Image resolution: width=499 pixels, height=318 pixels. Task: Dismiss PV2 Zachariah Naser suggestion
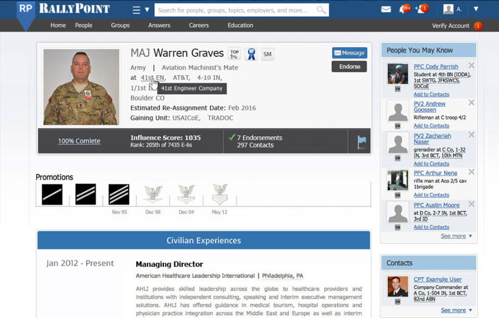click(471, 135)
